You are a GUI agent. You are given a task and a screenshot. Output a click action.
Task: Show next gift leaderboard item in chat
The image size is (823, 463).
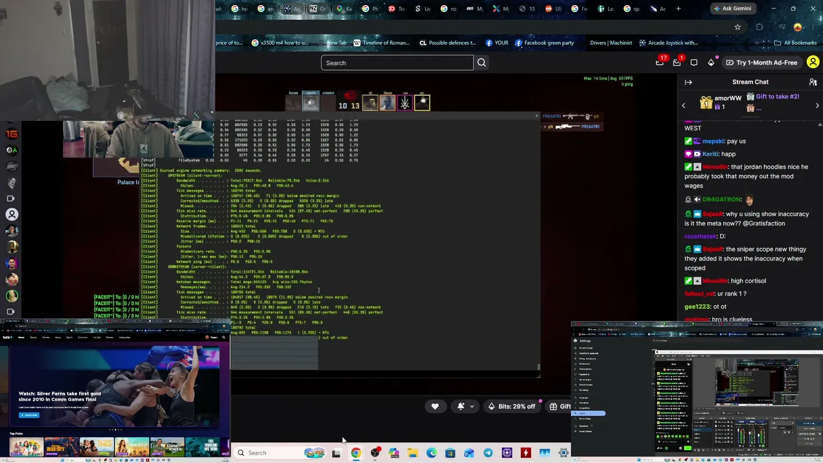point(817,105)
